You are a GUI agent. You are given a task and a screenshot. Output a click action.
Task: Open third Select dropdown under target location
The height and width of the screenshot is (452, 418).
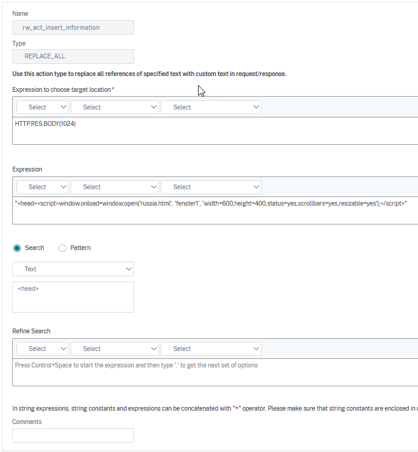(211, 107)
